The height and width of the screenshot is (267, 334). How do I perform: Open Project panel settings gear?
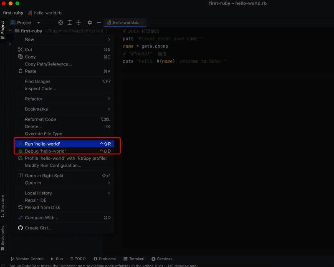[89, 23]
